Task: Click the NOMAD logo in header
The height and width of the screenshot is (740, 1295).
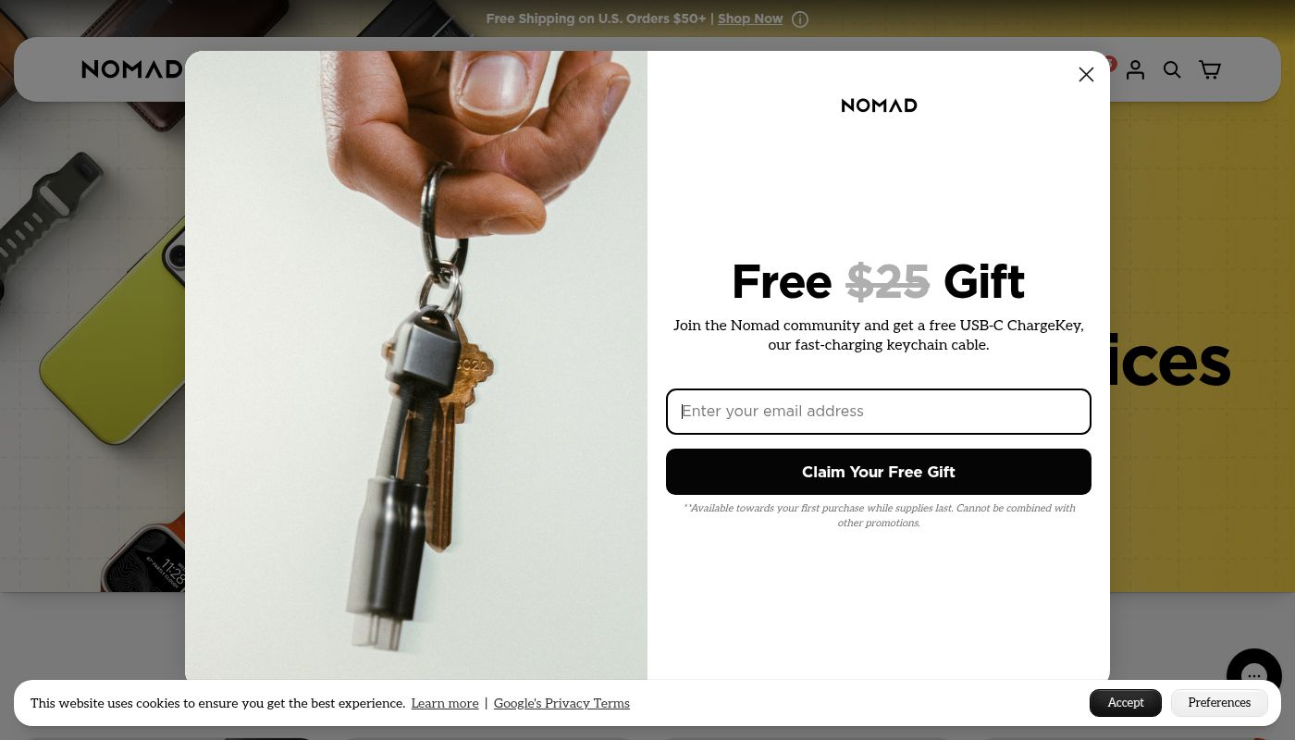Action: tap(131, 69)
